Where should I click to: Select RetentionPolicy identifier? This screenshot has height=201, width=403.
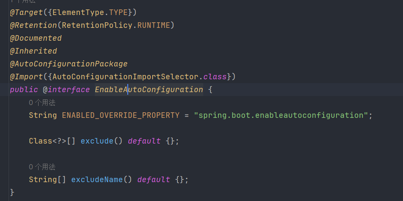pyautogui.click(x=97, y=25)
